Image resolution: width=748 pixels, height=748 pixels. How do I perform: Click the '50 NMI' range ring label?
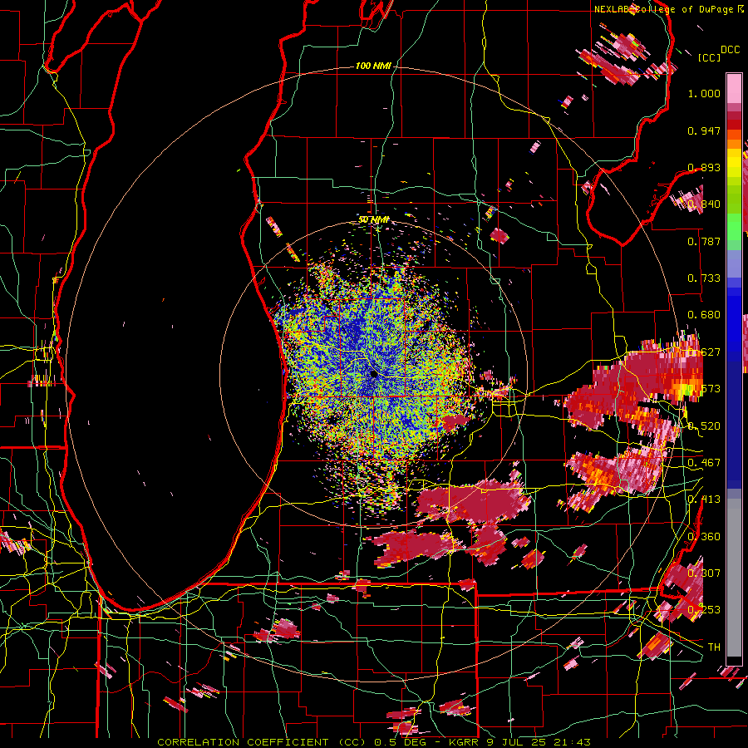point(373,220)
